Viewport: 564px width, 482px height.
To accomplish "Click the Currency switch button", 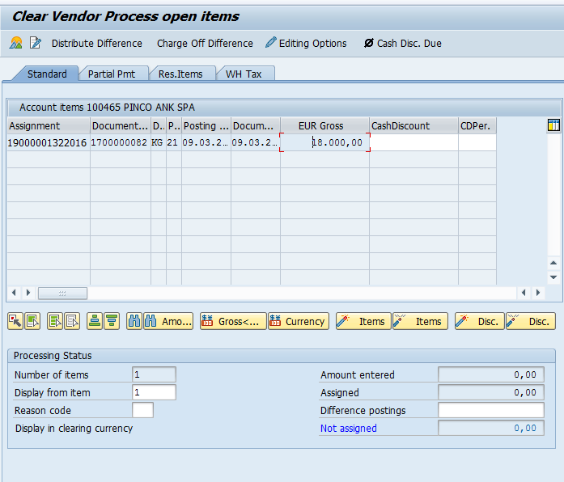I will click(x=299, y=321).
